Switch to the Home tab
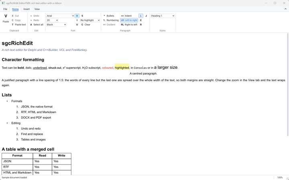 [x=15, y=9]
